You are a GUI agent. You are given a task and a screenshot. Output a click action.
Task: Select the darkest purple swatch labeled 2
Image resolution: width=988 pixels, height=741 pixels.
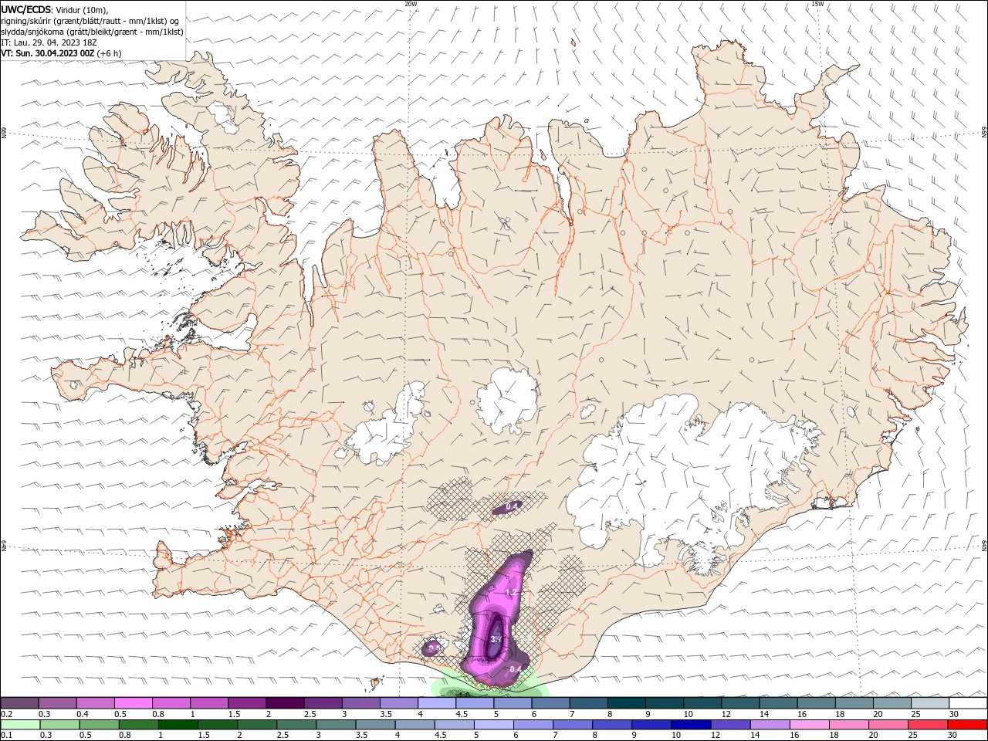coord(284,703)
